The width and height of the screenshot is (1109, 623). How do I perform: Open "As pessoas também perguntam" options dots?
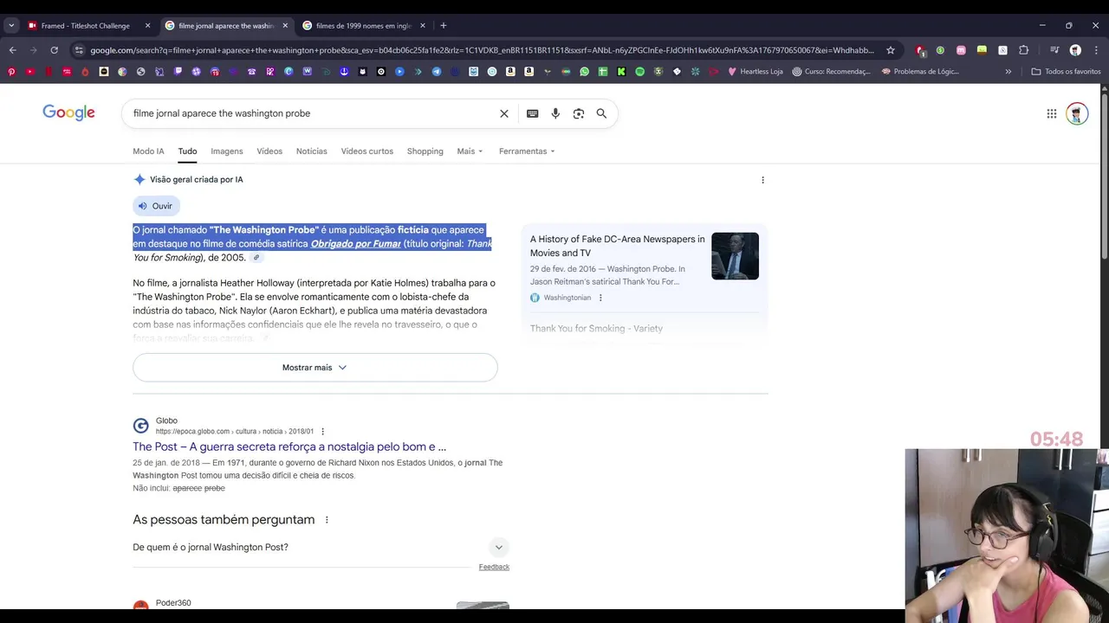tap(327, 520)
